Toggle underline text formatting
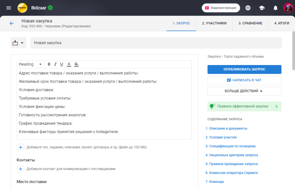Screen dimensions: 295x188 pos(62,64)
